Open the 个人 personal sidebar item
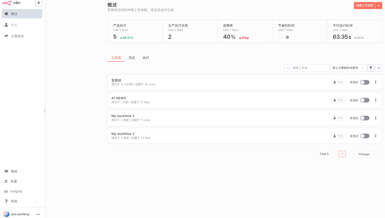 coord(22,25)
